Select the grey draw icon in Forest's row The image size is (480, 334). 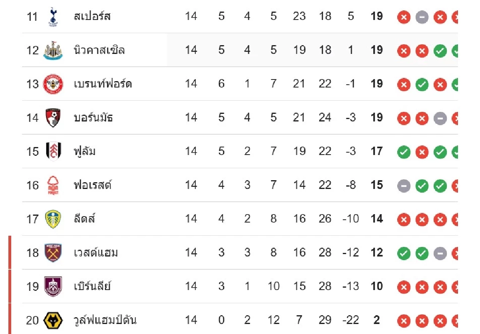click(x=404, y=185)
